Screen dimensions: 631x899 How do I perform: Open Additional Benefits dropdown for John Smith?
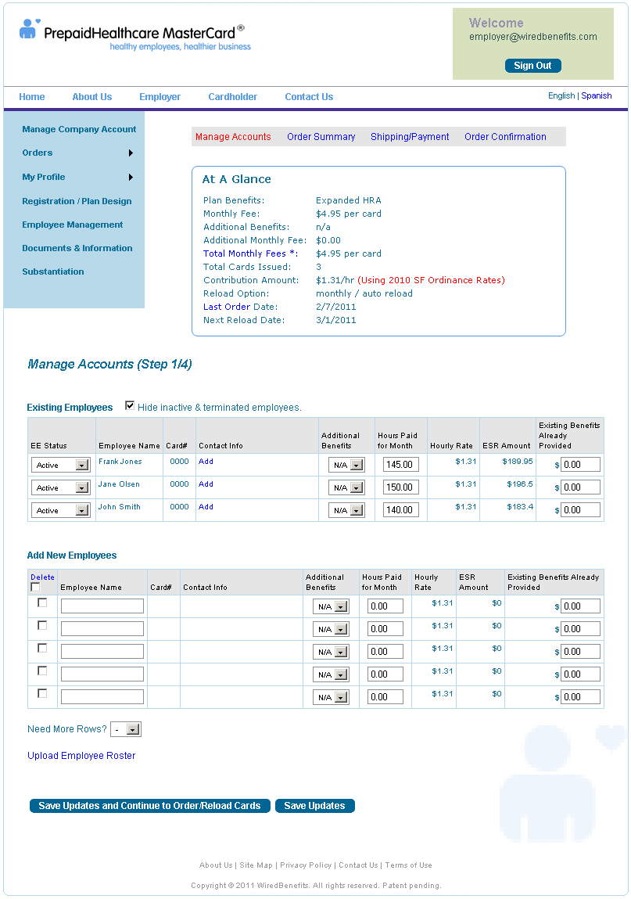346,510
